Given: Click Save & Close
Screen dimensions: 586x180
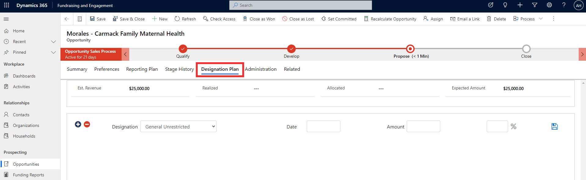Looking at the screenshot, I should point(129,19).
